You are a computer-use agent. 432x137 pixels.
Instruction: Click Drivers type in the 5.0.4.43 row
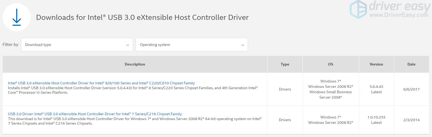285,89
